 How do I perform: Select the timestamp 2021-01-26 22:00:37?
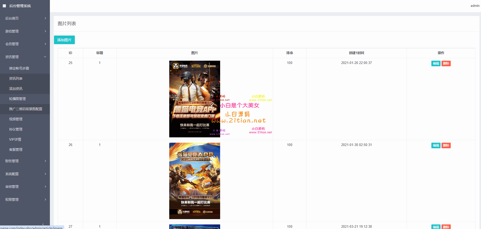pyautogui.click(x=357, y=63)
